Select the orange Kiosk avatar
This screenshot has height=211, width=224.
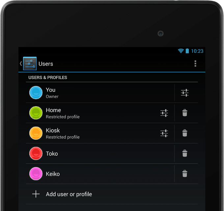tap(36, 133)
